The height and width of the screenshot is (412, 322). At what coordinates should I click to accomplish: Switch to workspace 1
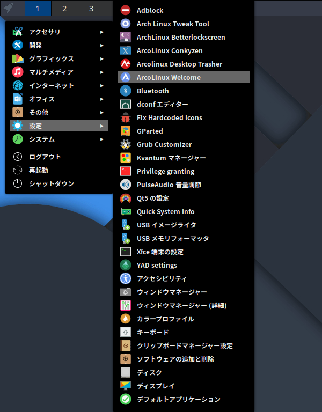tap(38, 8)
